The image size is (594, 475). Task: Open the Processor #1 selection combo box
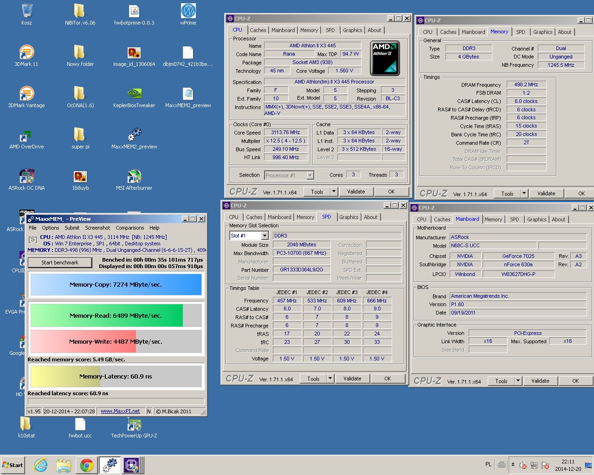point(289,175)
